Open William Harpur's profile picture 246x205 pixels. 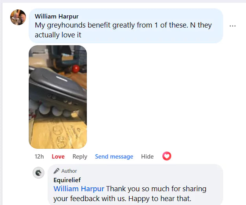click(x=18, y=17)
